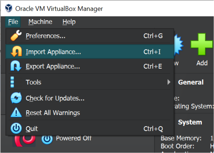Click the General section header
This screenshot has width=214, height=153.
point(191,82)
